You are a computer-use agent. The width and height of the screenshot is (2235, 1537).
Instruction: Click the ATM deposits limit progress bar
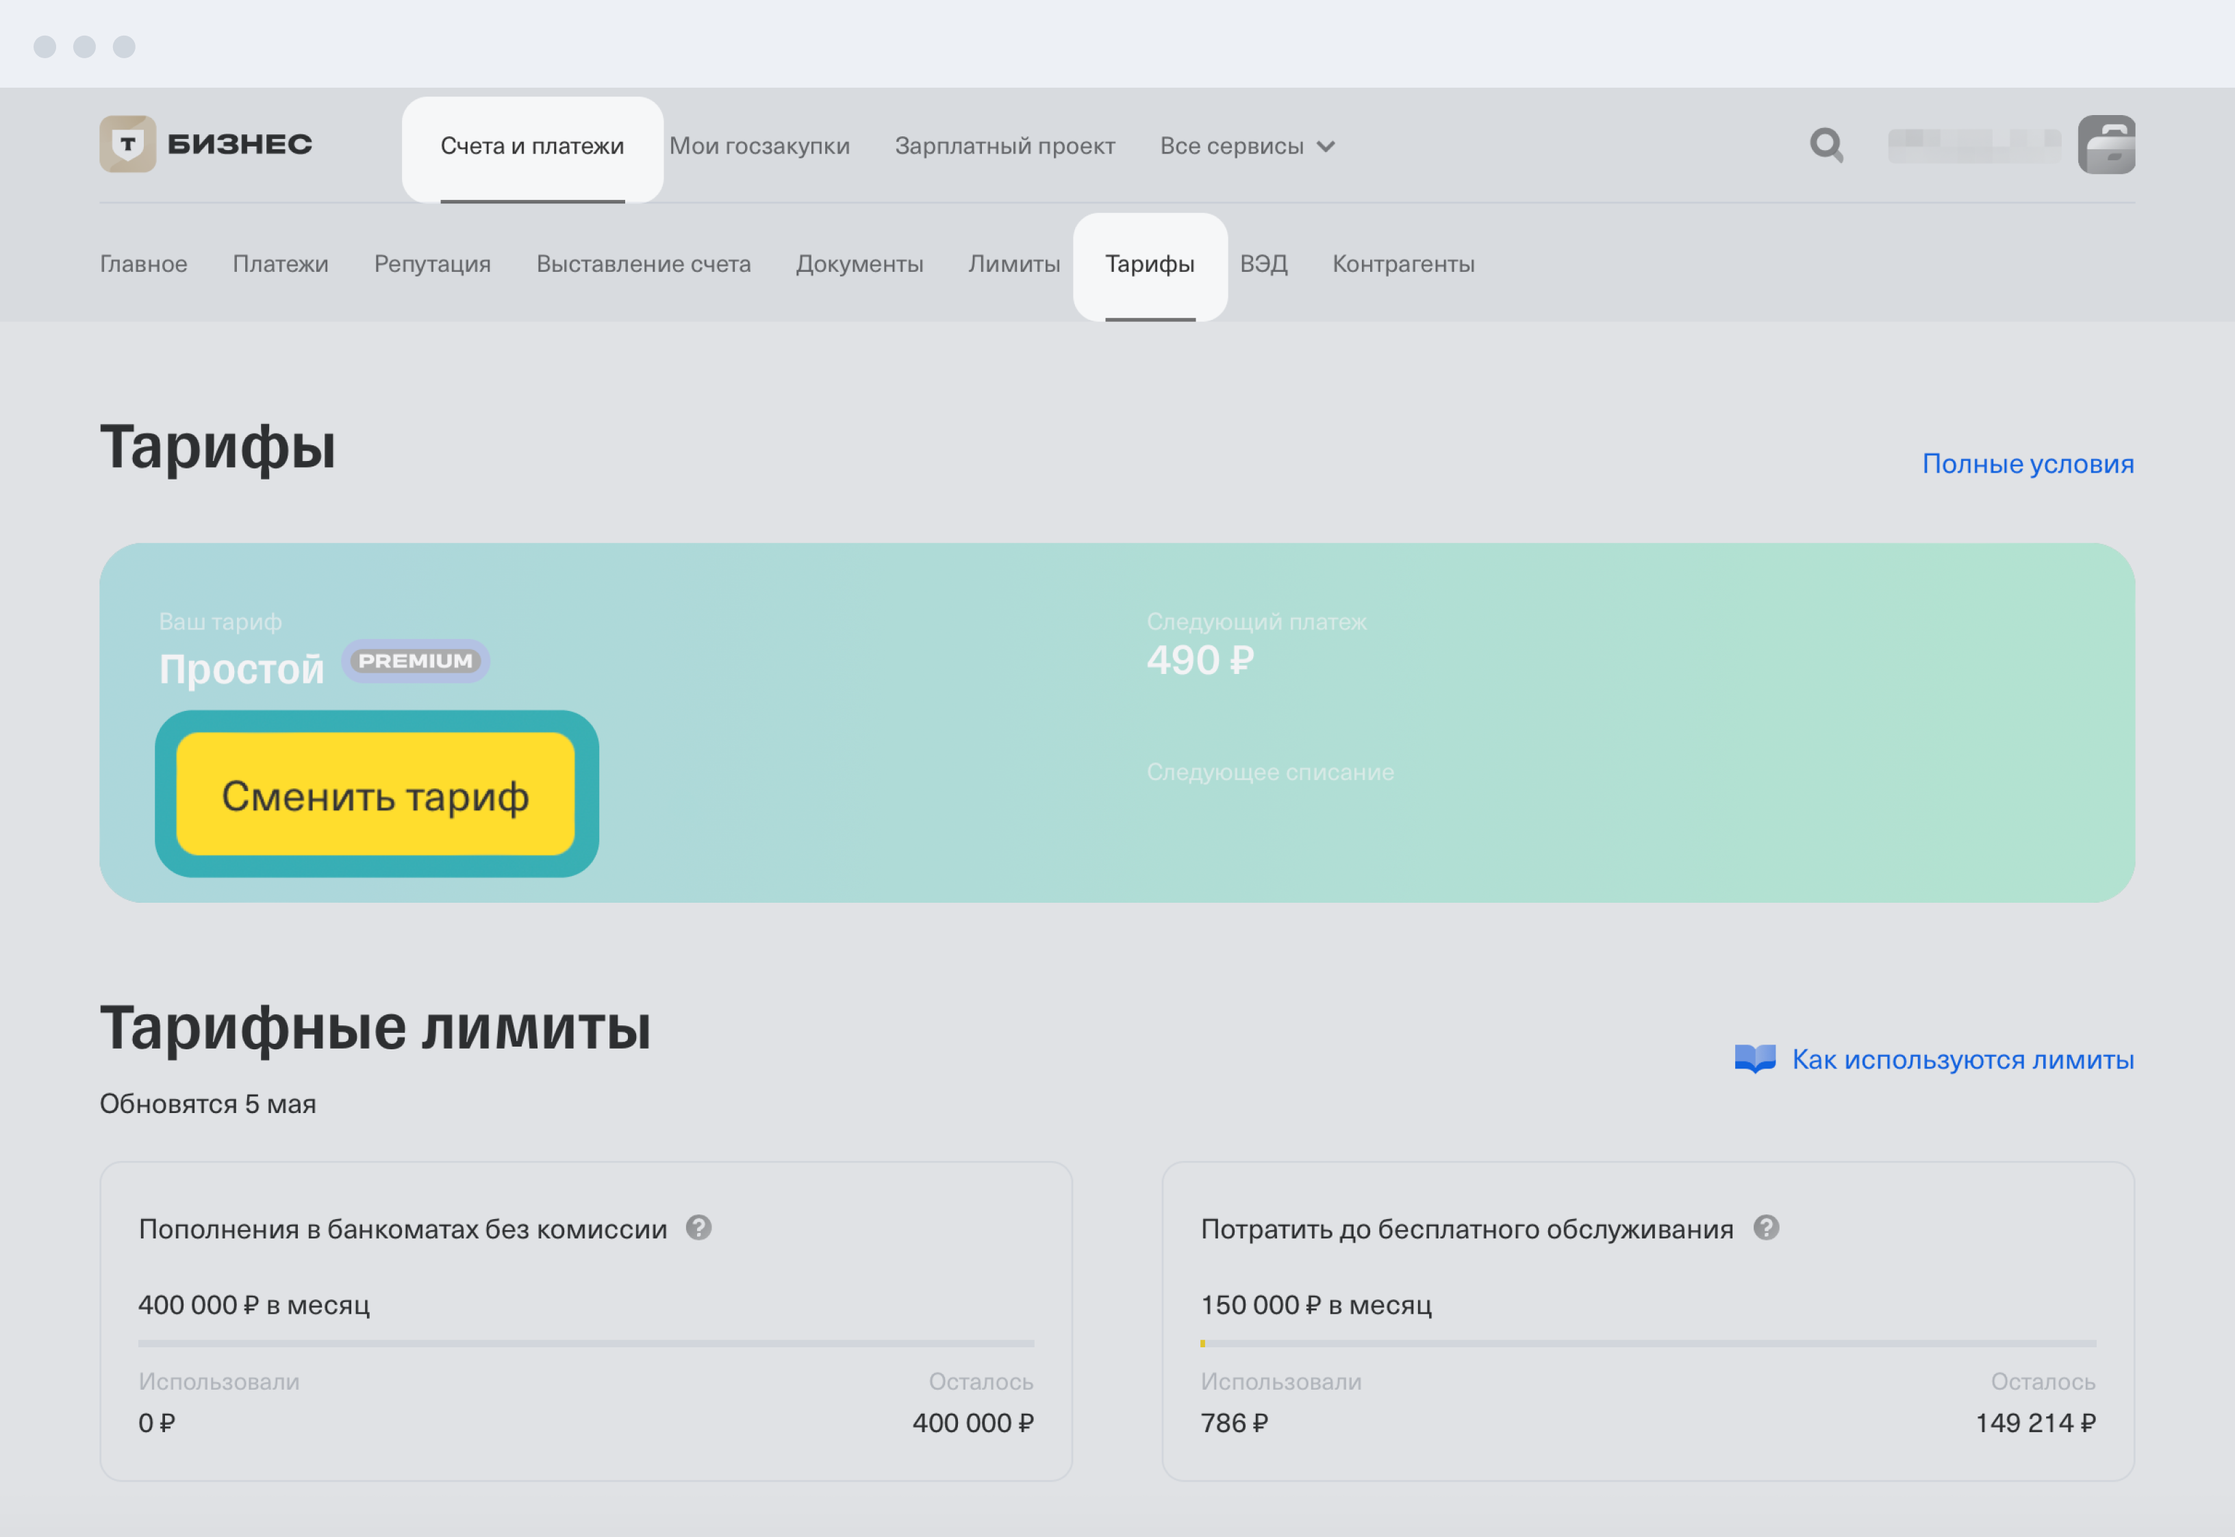pos(586,1342)
